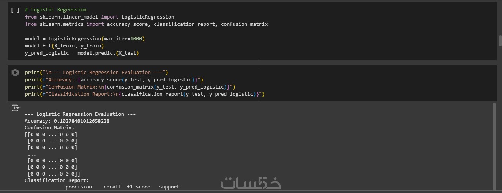Click the 'Confusion Matrix:' output label
Viewport: 502px width, 193px height.
49,128
